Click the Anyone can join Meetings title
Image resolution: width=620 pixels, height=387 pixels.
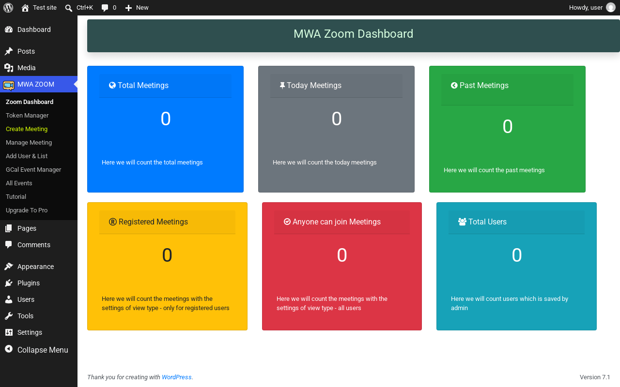coord(337,222)
